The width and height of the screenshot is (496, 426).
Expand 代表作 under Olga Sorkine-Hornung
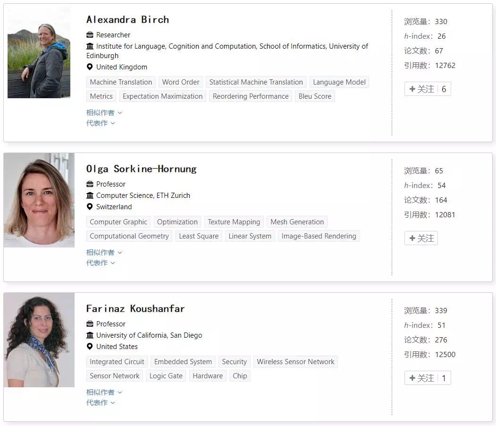point(101,263)
